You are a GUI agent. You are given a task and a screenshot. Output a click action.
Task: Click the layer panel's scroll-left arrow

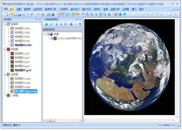pyautogui.click(x=44, y=120)
